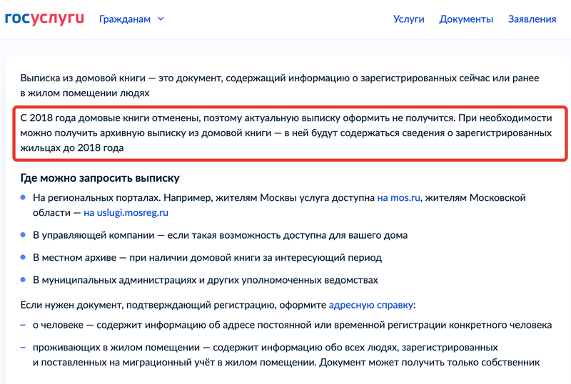Go to Услуги in the top navigation

tap(408, 19)
